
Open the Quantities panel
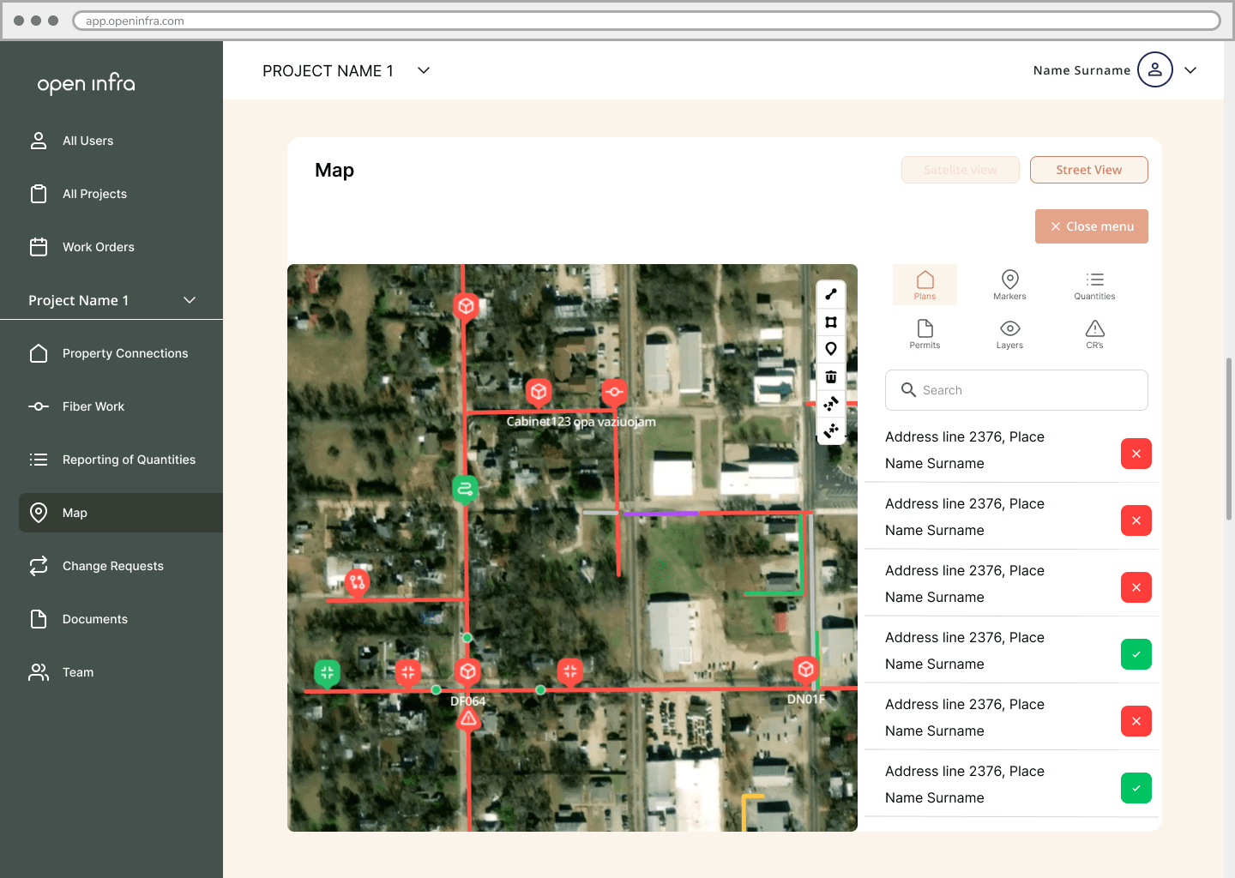1094,285
